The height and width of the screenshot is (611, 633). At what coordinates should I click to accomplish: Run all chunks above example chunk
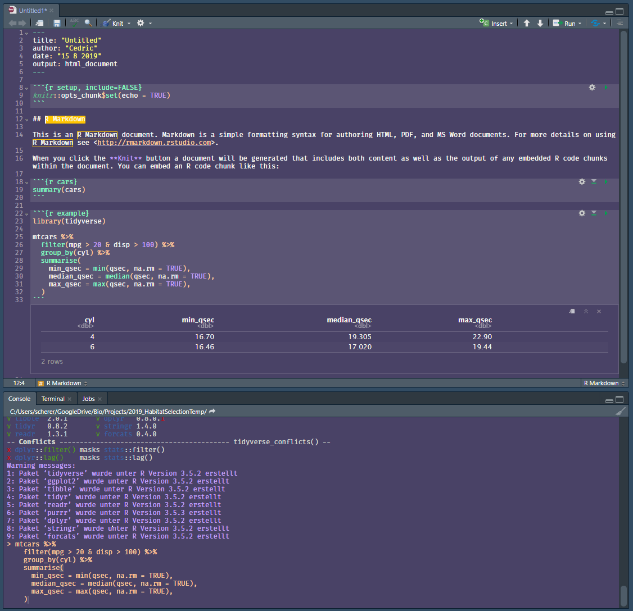click(594, 213)
